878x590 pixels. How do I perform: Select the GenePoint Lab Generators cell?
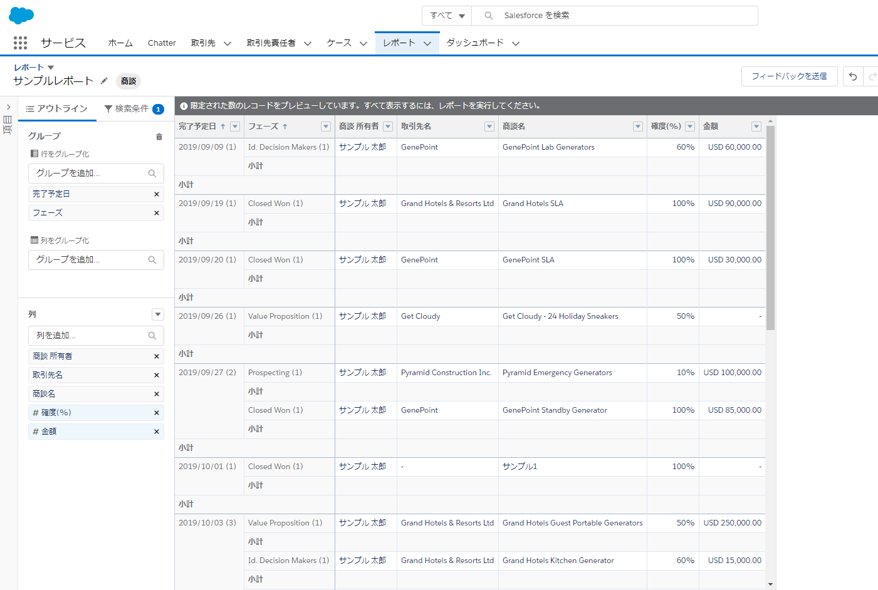(573, 147)
